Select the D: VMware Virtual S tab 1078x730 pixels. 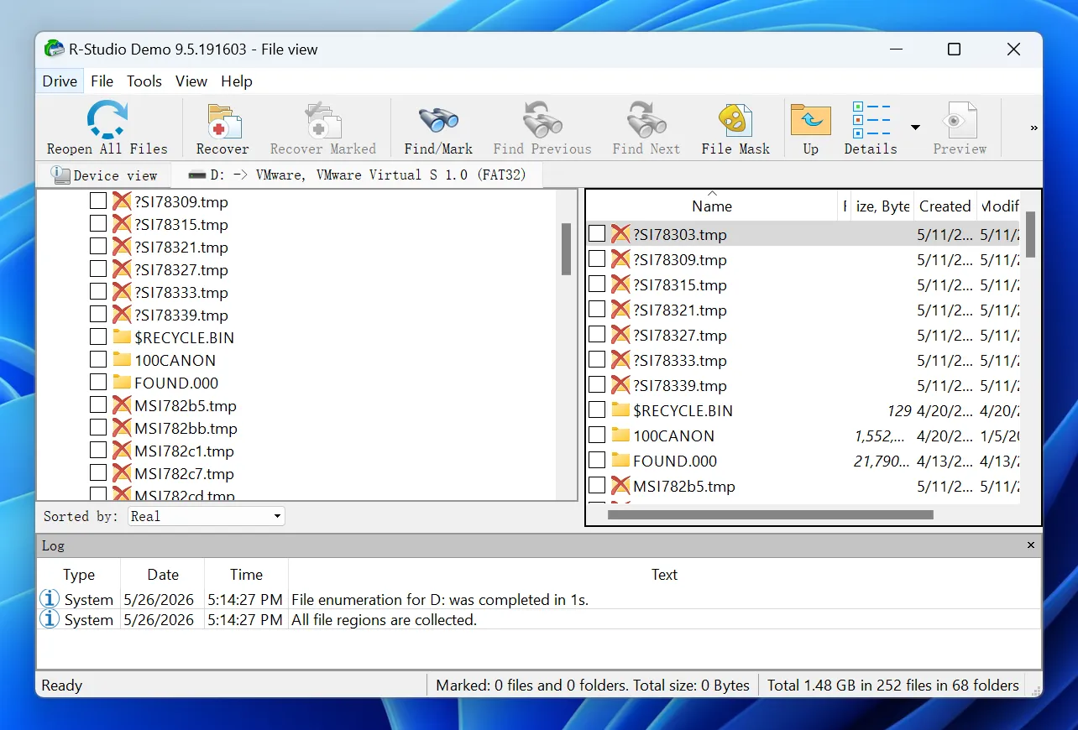click(x=356, y=175)
